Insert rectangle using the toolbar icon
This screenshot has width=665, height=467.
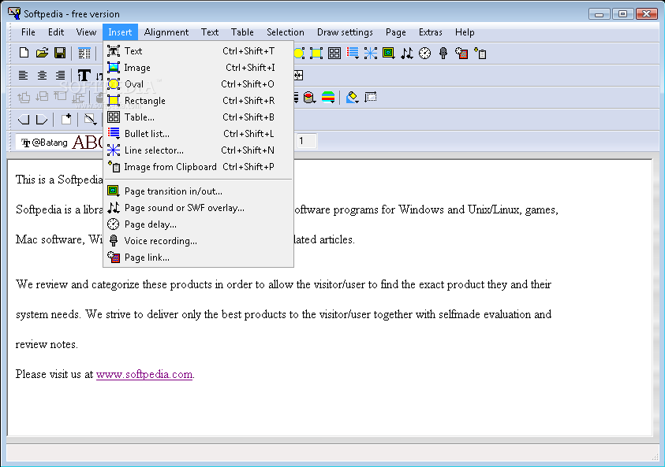[x=316, y=53]
